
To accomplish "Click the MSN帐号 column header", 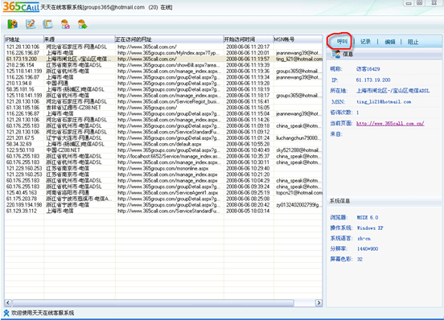I will (298, 39).
